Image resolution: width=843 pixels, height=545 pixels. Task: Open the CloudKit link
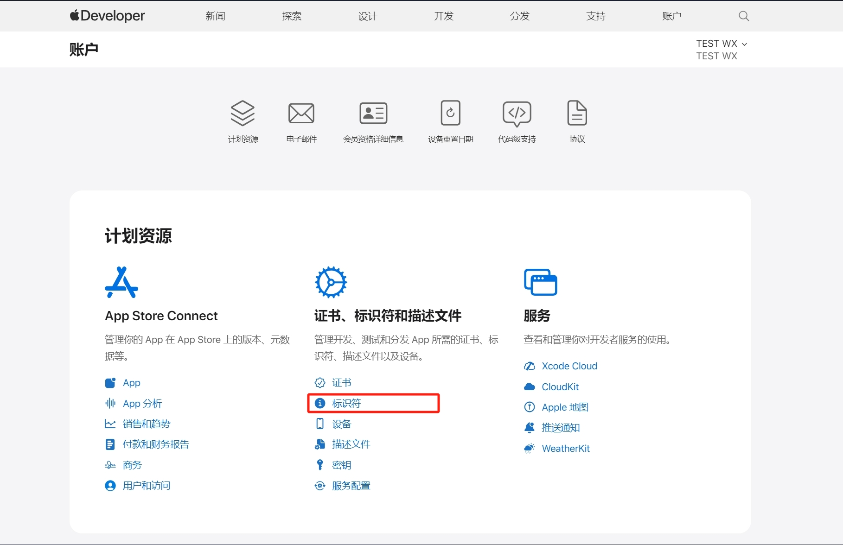[x=560, y=387]
